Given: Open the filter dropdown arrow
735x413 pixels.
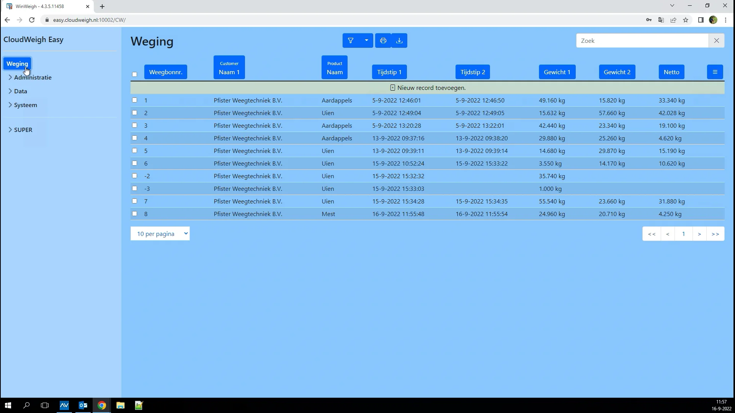Looking at the screenshot, I should [x=366, y=41].
